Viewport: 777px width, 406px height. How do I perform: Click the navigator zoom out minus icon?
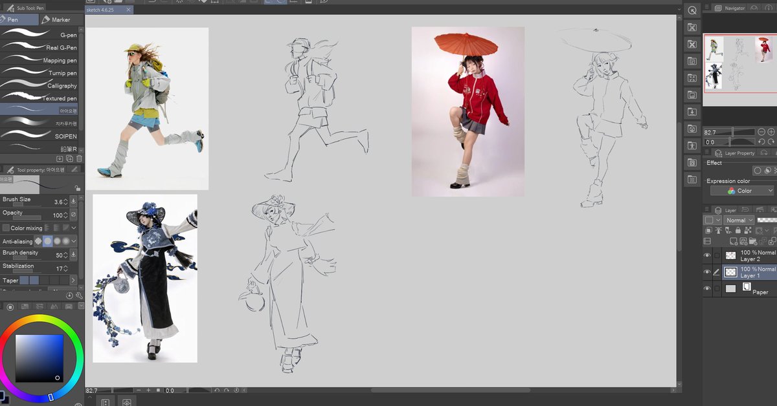(761, 132)
